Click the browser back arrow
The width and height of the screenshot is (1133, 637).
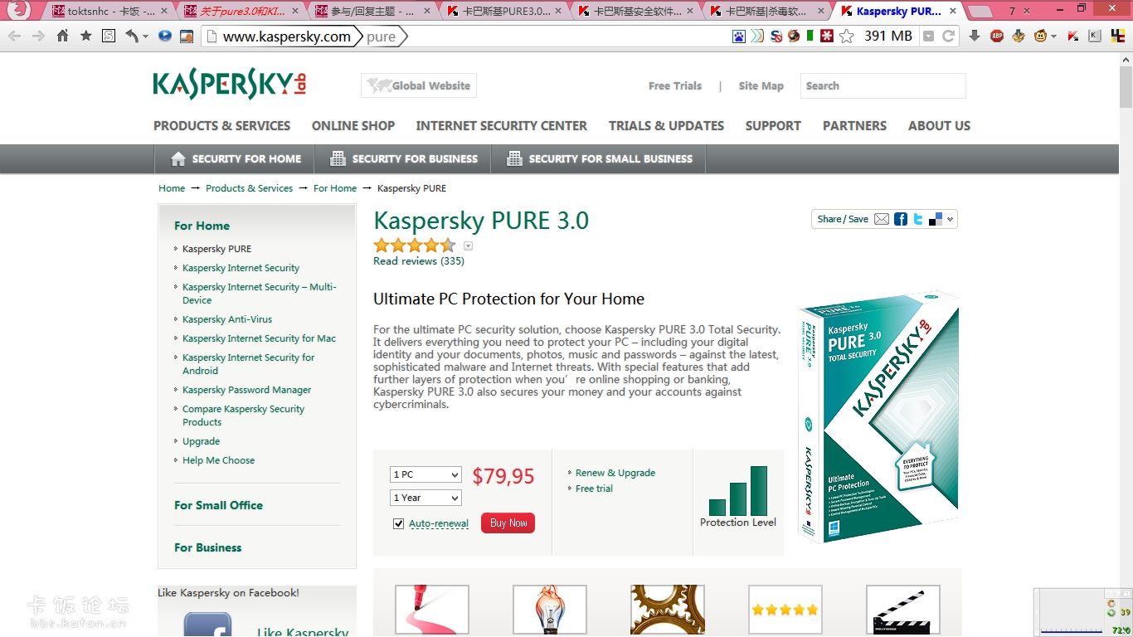point(15,36)
